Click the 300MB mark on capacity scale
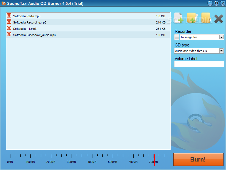This screenshot has height=170, width=226. (71, 162)
